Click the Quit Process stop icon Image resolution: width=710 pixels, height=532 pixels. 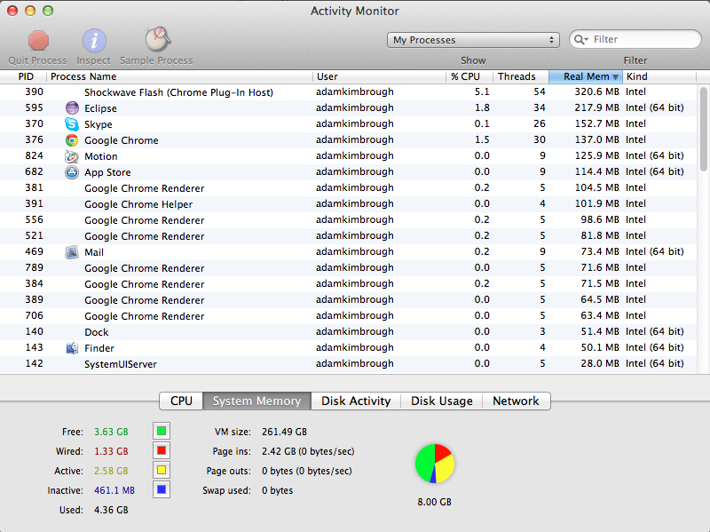(38, 40)
